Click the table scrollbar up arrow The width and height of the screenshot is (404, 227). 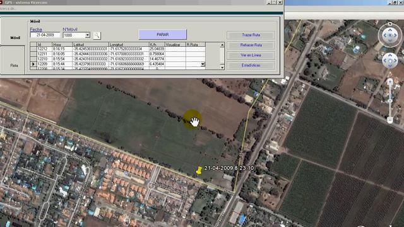(222, 45)
